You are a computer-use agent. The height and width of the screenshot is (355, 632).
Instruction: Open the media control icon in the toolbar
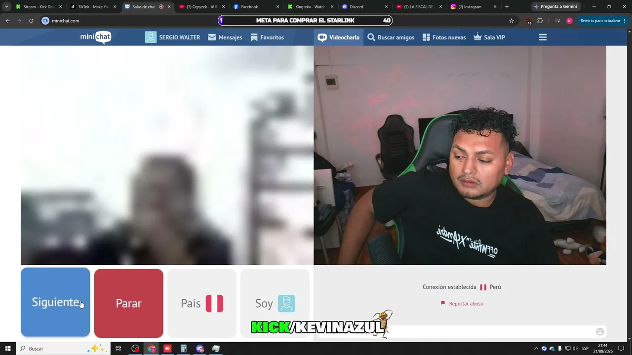click(x=557, y=21)
